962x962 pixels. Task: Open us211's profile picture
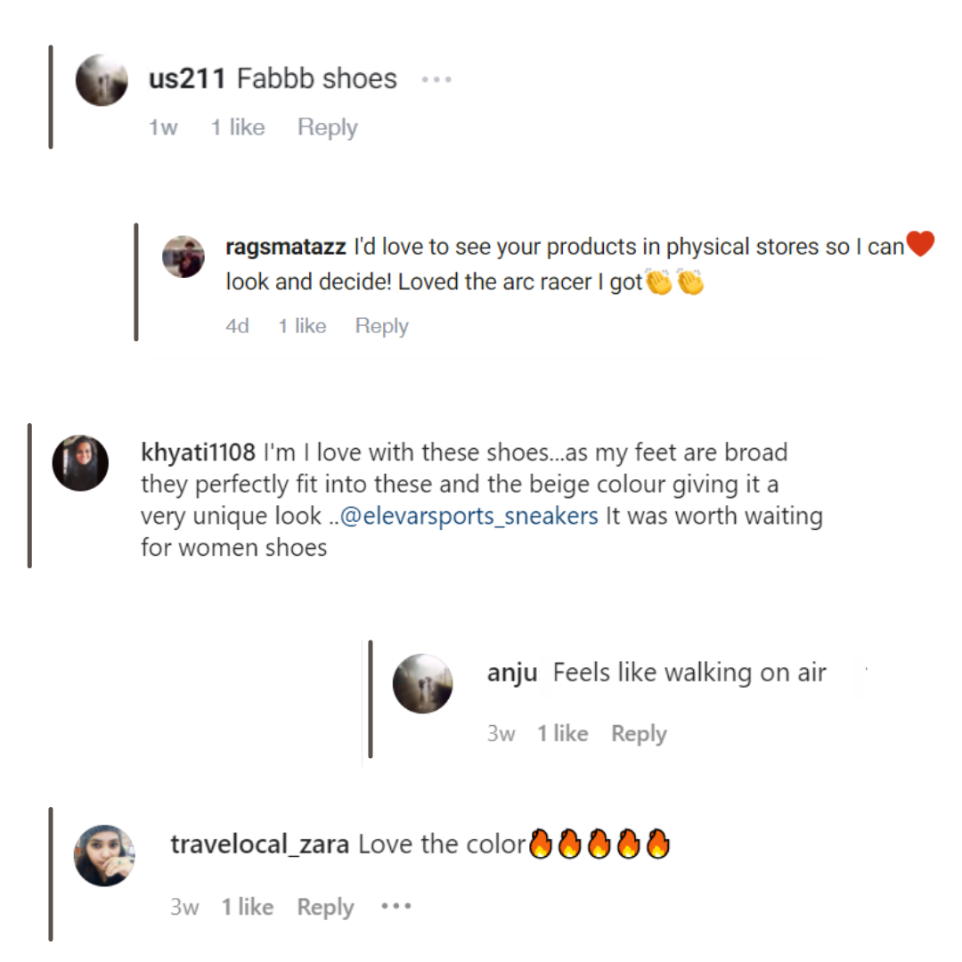click(102, 80)
